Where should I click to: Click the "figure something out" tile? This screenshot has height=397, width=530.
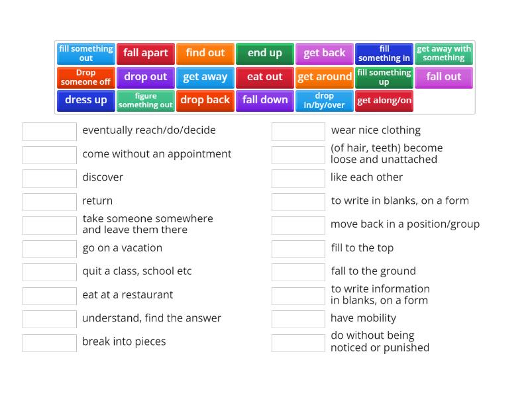[145, 101]
